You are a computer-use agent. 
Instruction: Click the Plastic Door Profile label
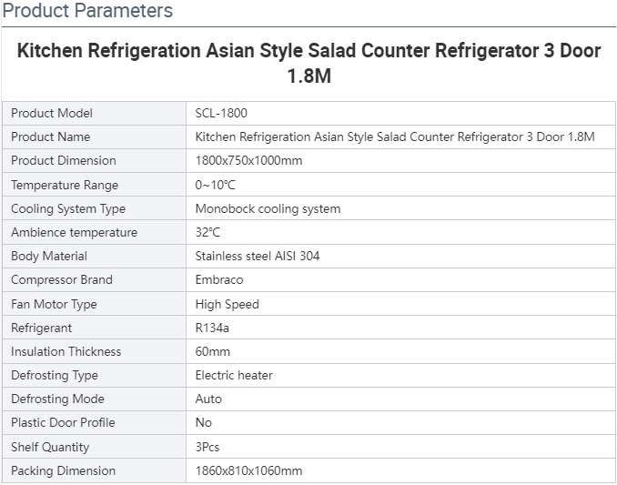(63, 422)
